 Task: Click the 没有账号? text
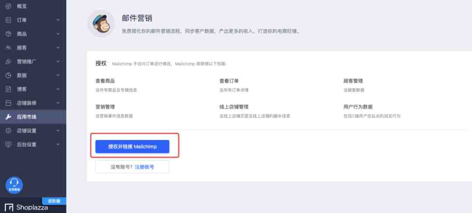pyautogui.click(x=121, y=167)
